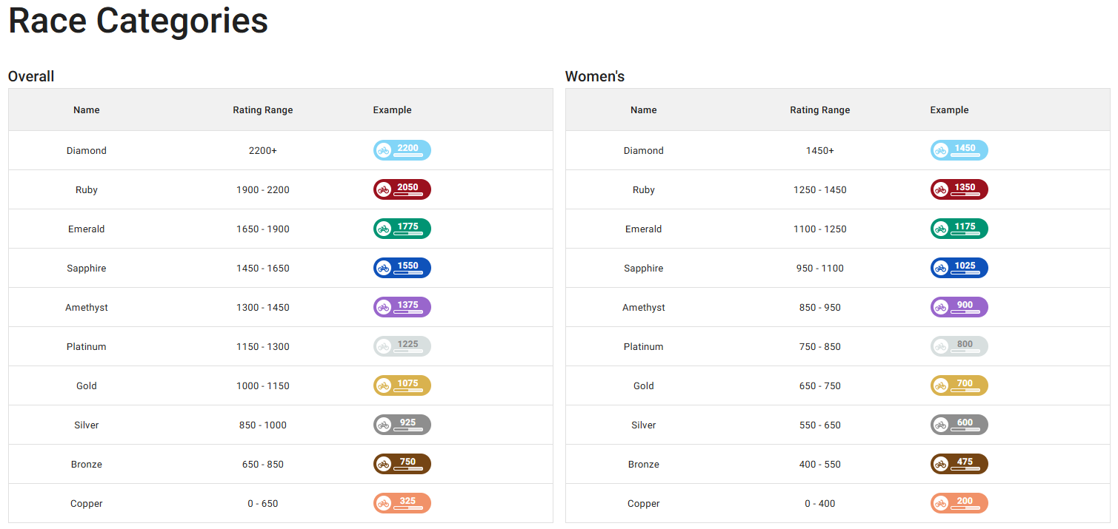Viewport: 1118px width, 529px height.
Task: Select the Overall Copper row name
Action: [87, 504]
